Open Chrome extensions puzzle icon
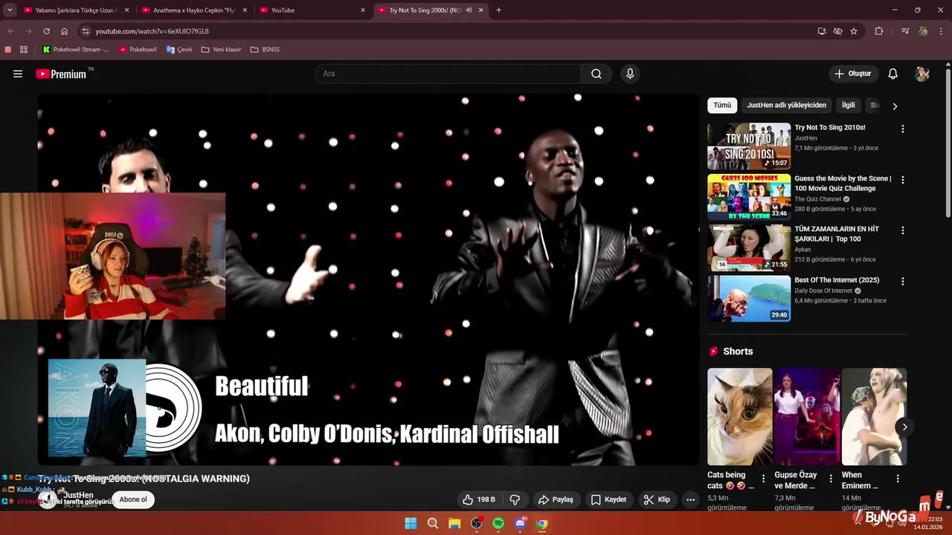This screenshot has height=535, width=952. click(x=879, y=31)
